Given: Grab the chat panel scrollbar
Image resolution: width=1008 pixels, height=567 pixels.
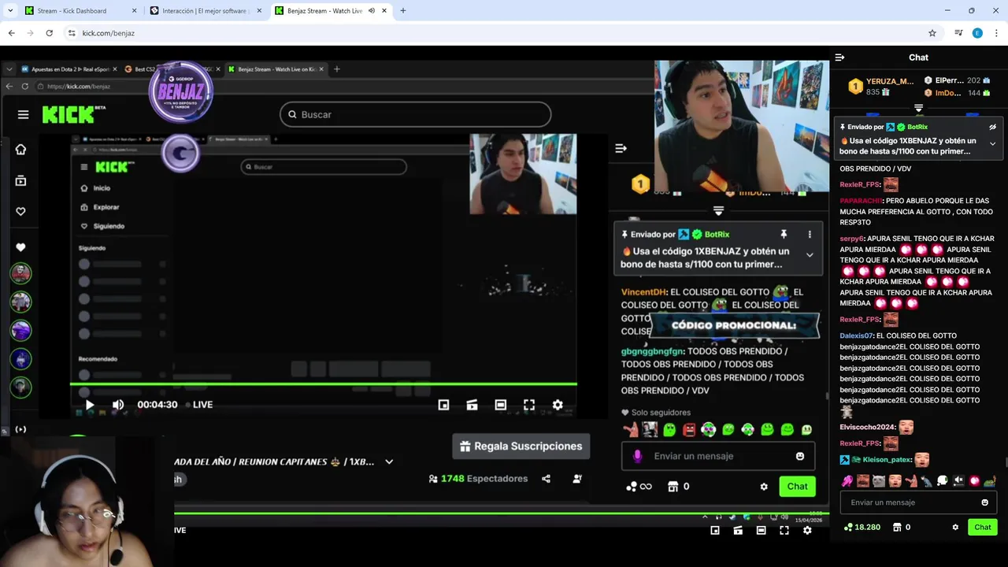Looking at the screenshot, I should point(1005,462).
